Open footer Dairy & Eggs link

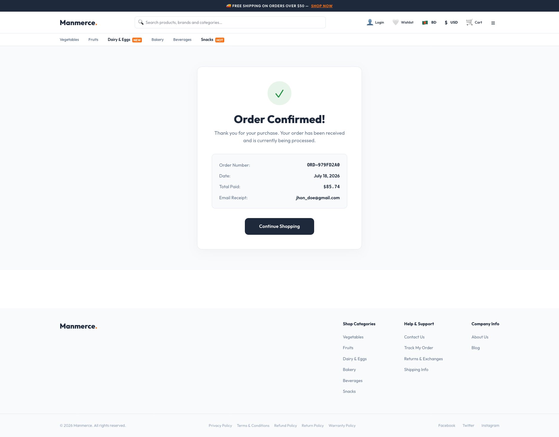tap(355, 359)
